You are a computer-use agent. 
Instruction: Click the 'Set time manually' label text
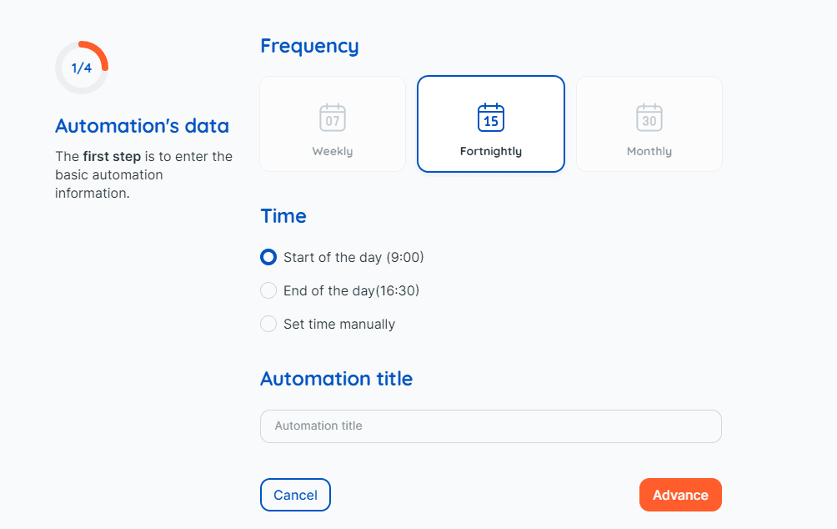(x=339, y=325)
